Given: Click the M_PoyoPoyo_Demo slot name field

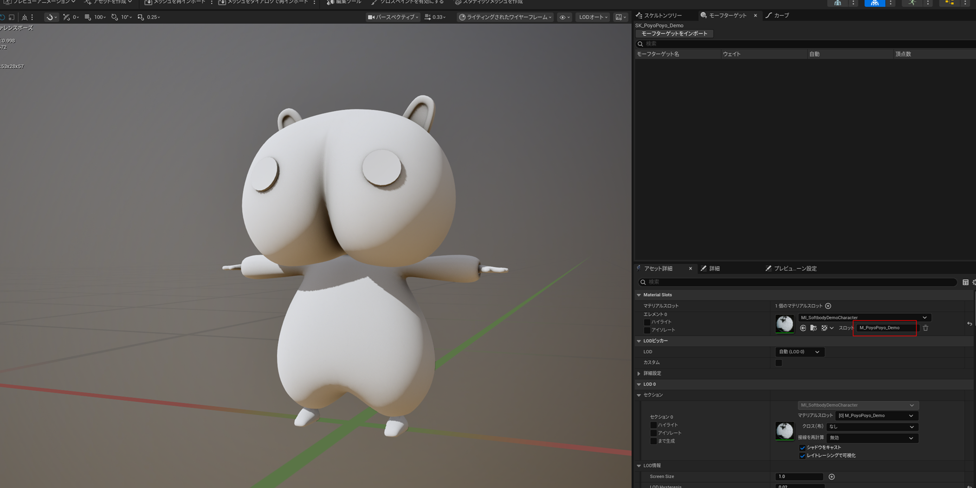Looking at the screenshot, I should click(885, 328).
